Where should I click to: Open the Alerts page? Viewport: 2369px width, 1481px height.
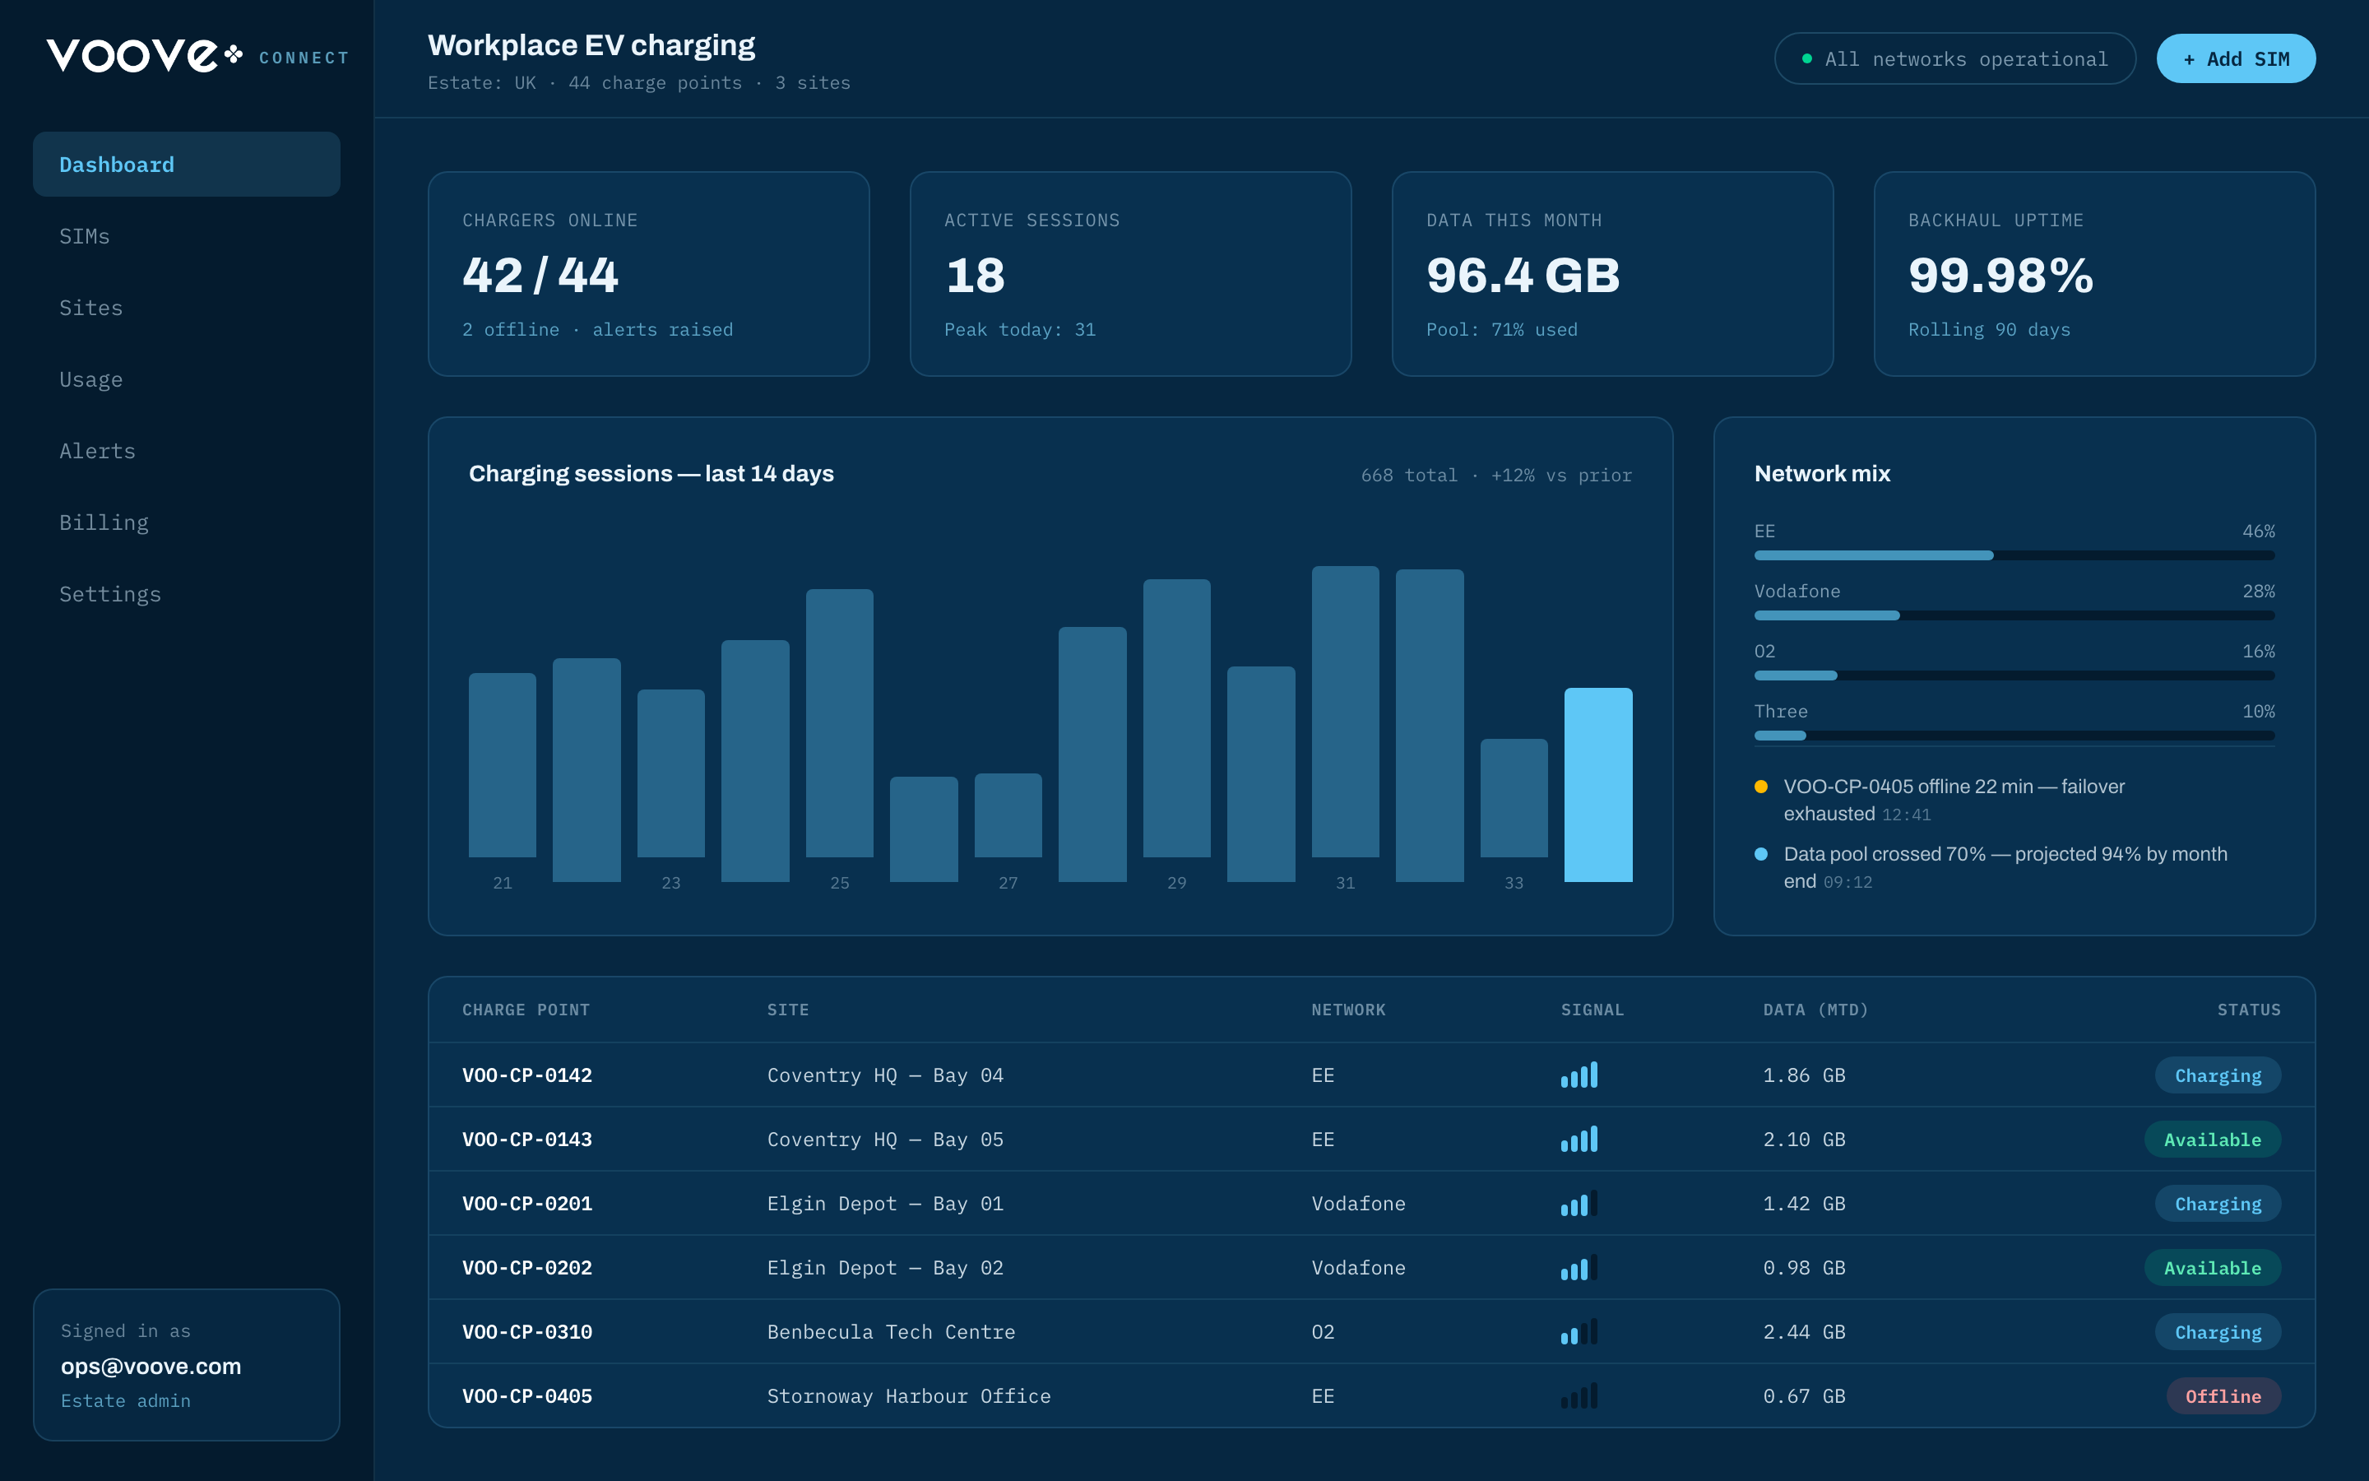click(186, 451)
